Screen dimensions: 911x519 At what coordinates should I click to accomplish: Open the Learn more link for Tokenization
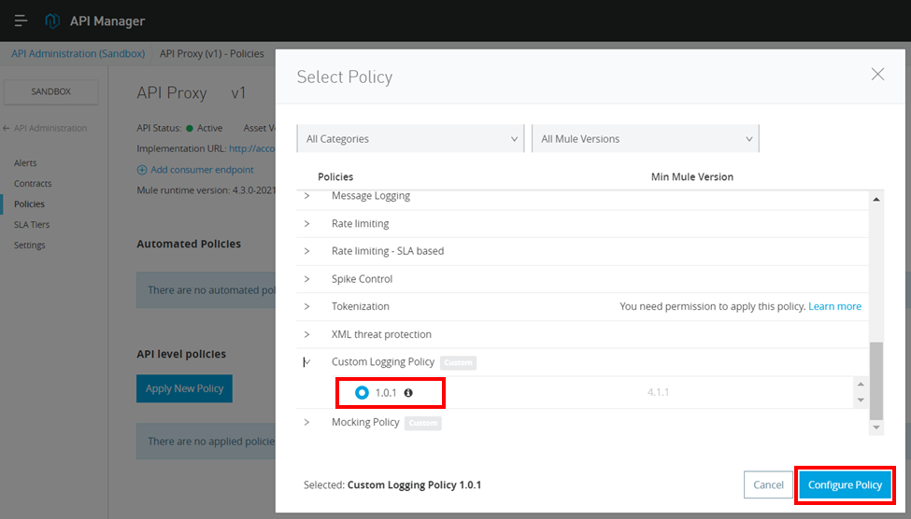(x=834, y=306)
